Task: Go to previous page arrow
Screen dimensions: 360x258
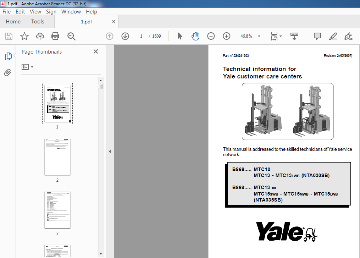Action: click(110, 36)
